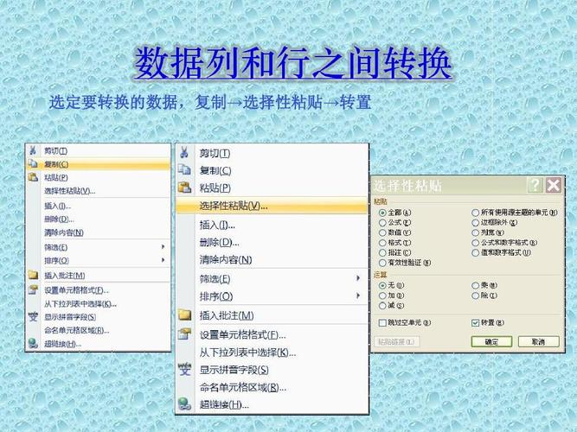577x432 pixels.
Task: Choose 清除内容(N) in small left menu
Action: coord(64,232)
